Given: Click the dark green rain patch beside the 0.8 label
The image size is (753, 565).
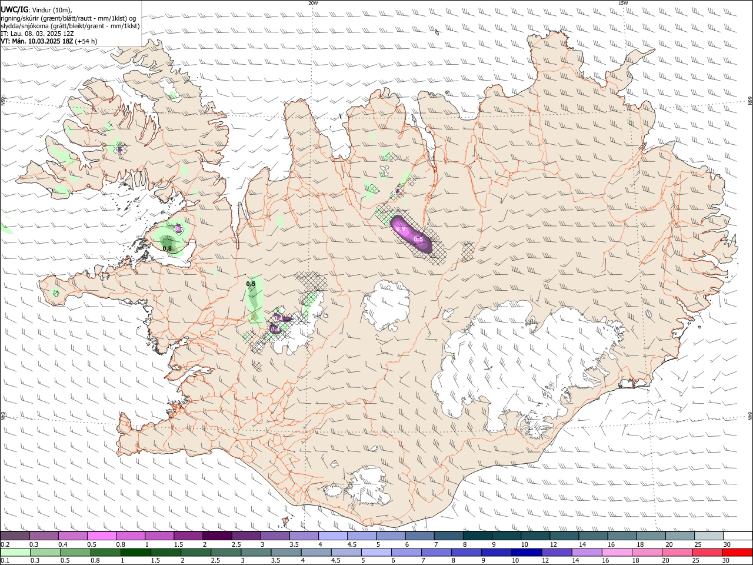Looking at the screenshot, I should 167,242.
